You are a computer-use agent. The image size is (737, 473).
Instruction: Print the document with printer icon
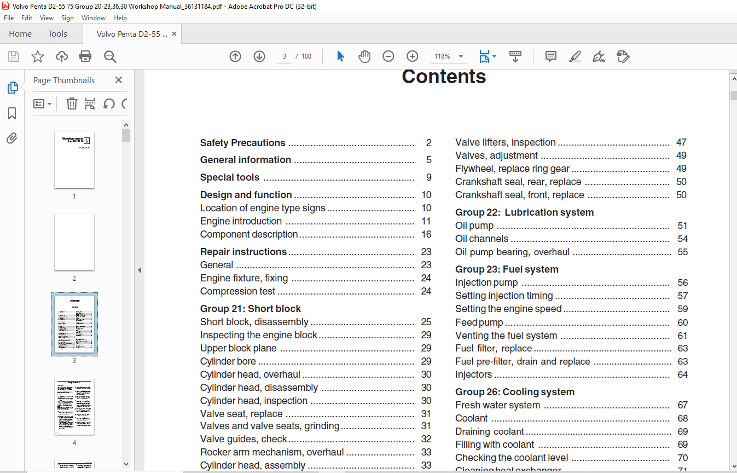tap(85, 56)
